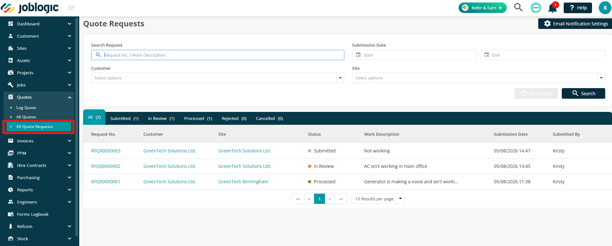Image resolution: width=612 pixels, height=246 pixels.
Task: Open All Quote Requests in sidebar
Action: click(x=39, y=127)
